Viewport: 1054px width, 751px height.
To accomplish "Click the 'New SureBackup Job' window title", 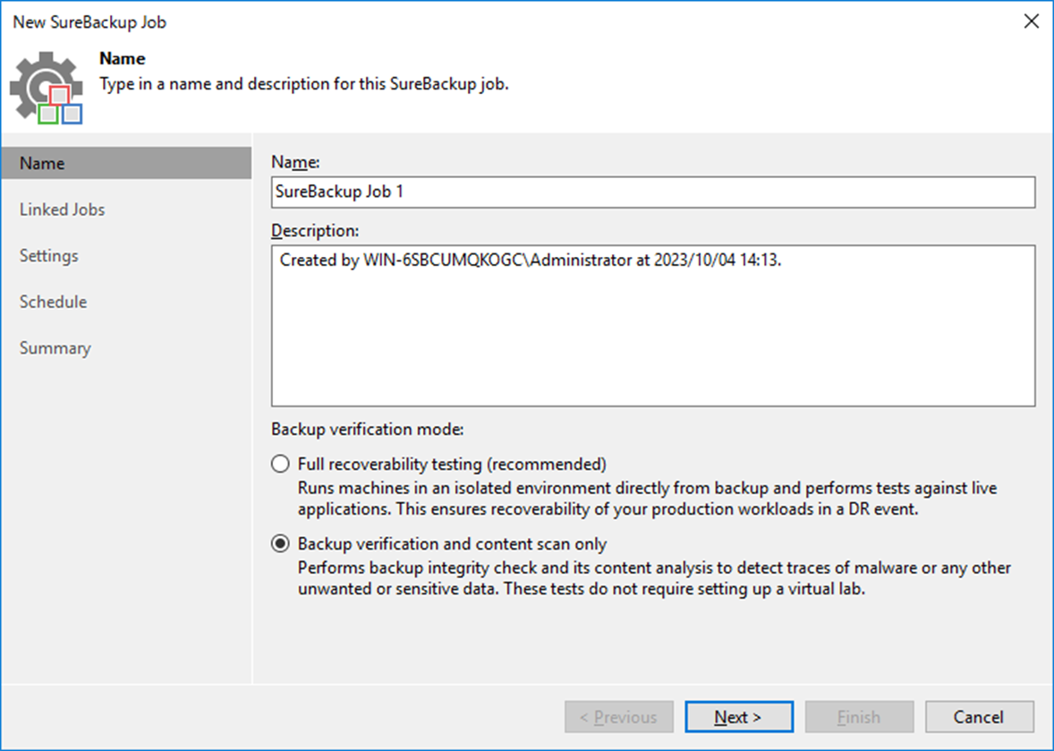I will (89, 22).
